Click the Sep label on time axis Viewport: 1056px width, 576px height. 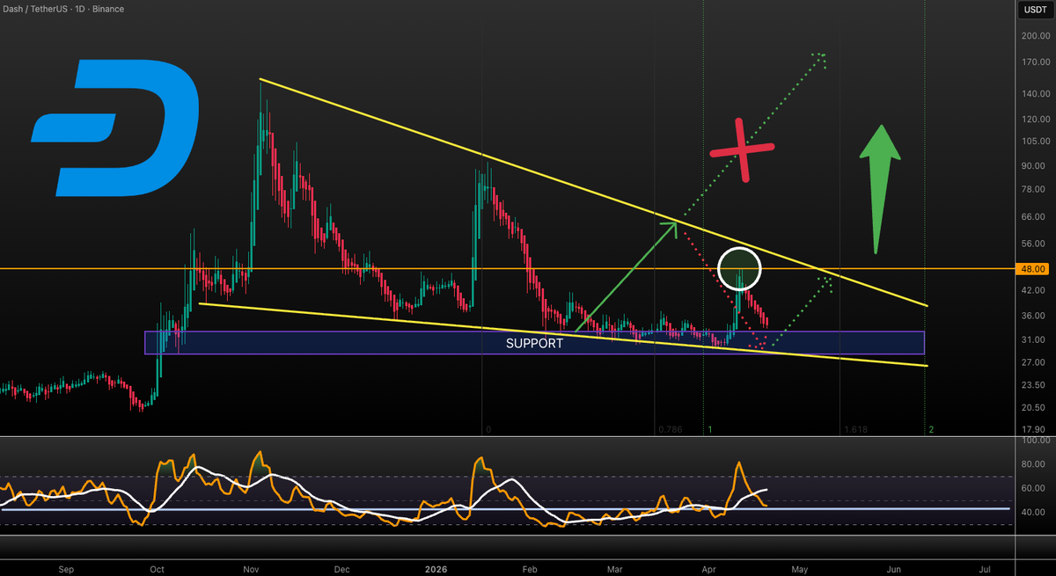(x=66, y=568)
